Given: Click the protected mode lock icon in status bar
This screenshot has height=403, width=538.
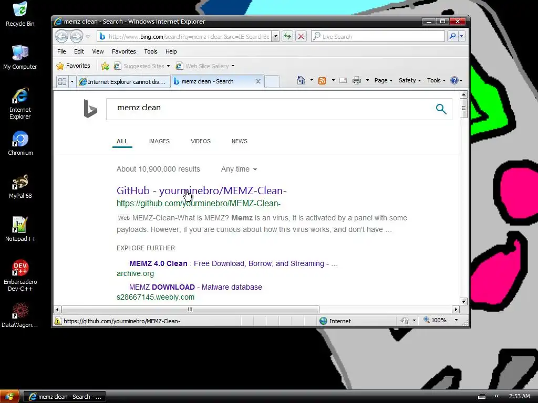Looking at the screenshot, I should (x=405, y=321).
